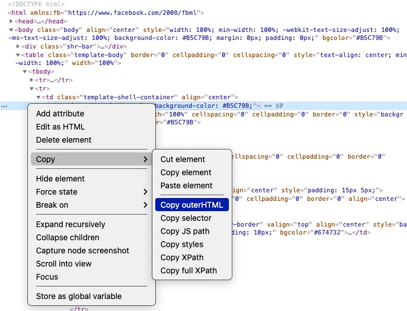
Task: Choose Copy selector
Action: (192, 218)
